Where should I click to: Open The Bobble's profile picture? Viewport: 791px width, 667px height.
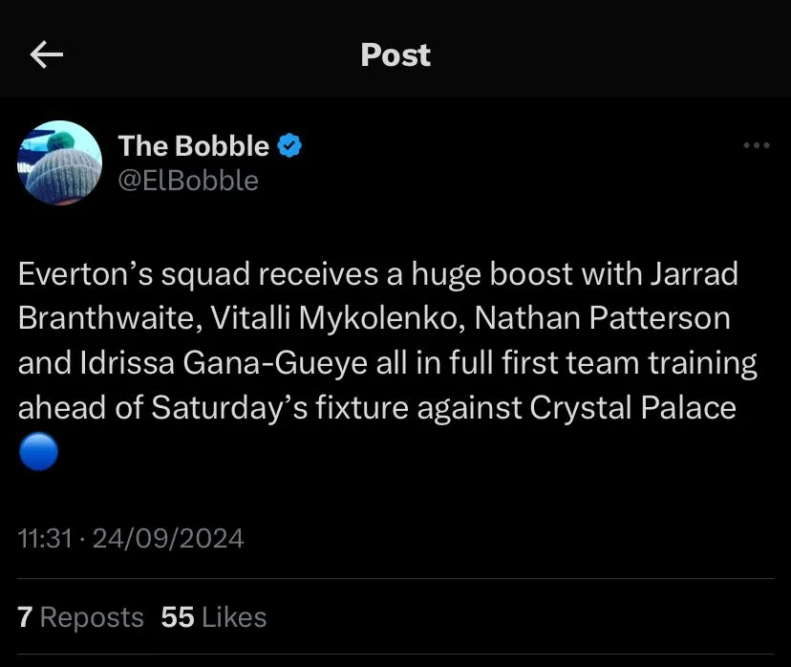(60, 162)
